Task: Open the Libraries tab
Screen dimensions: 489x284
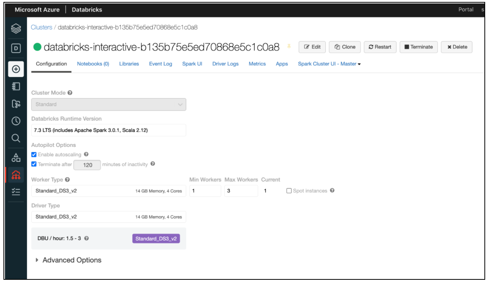Action: click(x=129, y=64)
